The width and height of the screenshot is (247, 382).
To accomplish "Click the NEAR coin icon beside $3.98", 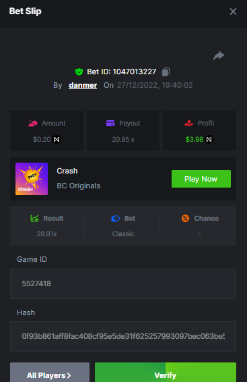I will 209,139.
